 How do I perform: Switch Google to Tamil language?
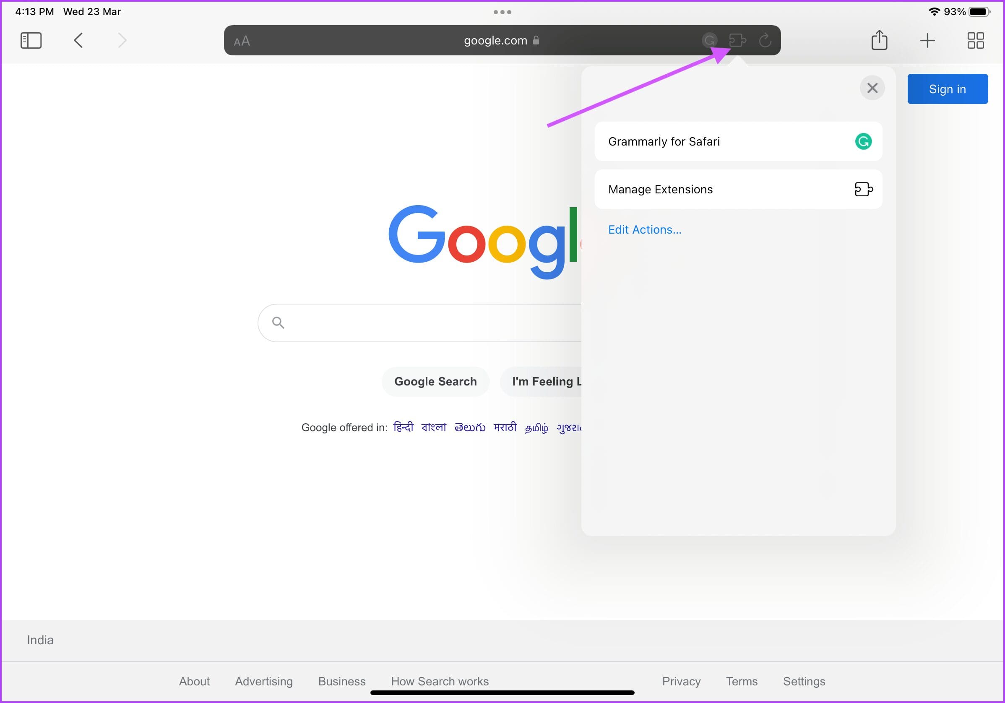click(x=536, y=428)
